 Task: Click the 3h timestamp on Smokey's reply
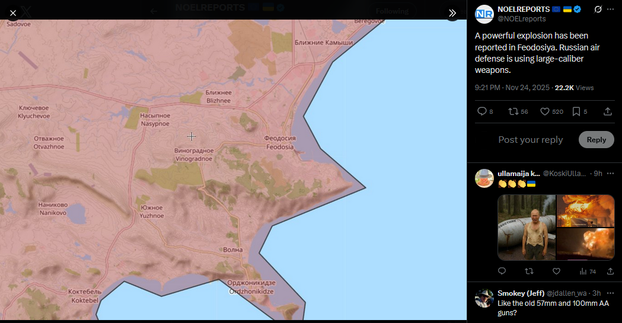coord(597,293)
